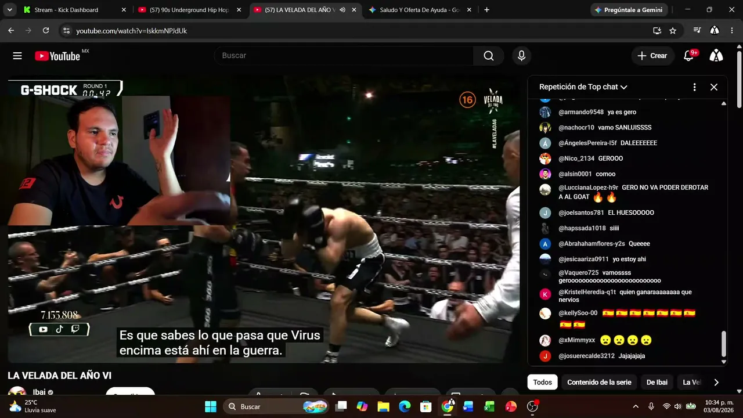The height and width of the screenshot is (418, 743).
Task: Open the YouTube account avatar menu
Action: point(717,56)
